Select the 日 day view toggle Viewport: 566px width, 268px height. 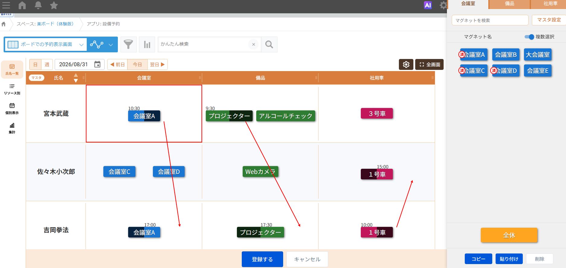(35, 64)
